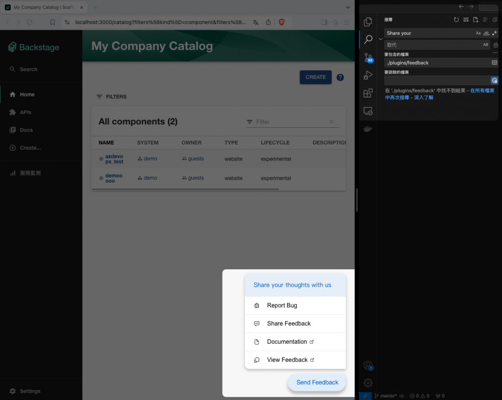The height and width of the screenshot is (400, 502).
Task: Open new search editor icon
Action: pyautogui.click(x=476, y=20)
